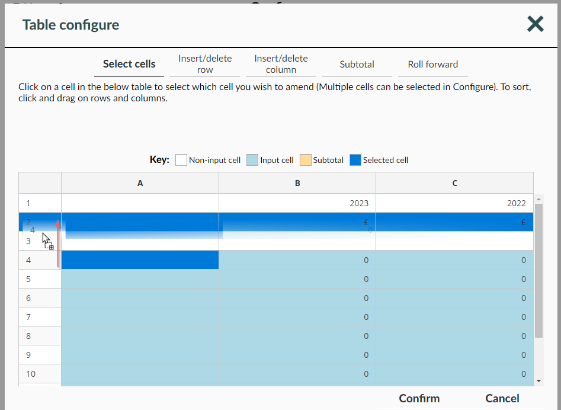561x410 pixels.
Task: Select row 10 header
Action: pos(40,374)
